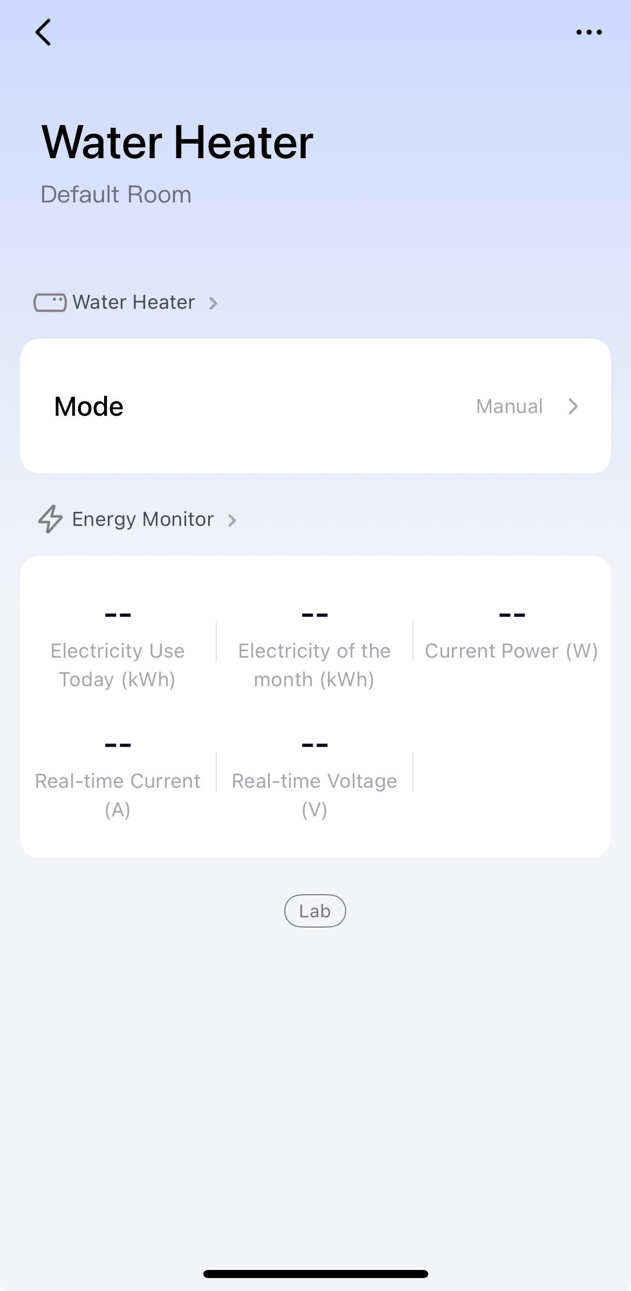Image resolution: width=631 pixels, height=1291 pixels.
Task: Open Mode selection via right chevron
Action: (573, 407)
